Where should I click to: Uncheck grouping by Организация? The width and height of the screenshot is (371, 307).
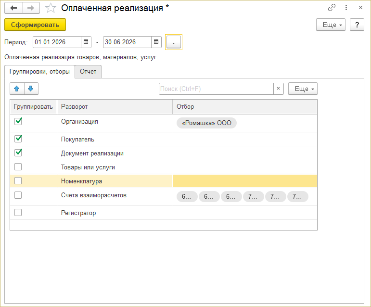18,121
